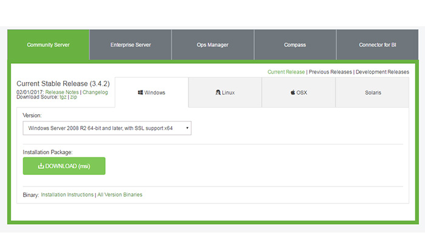Open the Previous Releases link
The height and width of the screenshot is (243, 425).
tap(330, 72)
